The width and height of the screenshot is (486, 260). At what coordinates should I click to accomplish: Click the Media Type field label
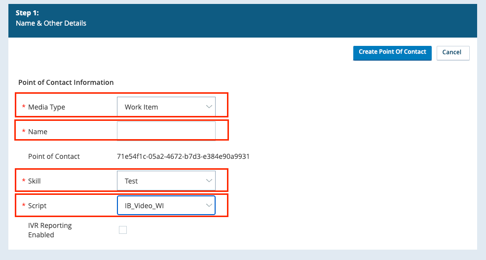click(46, 107)
